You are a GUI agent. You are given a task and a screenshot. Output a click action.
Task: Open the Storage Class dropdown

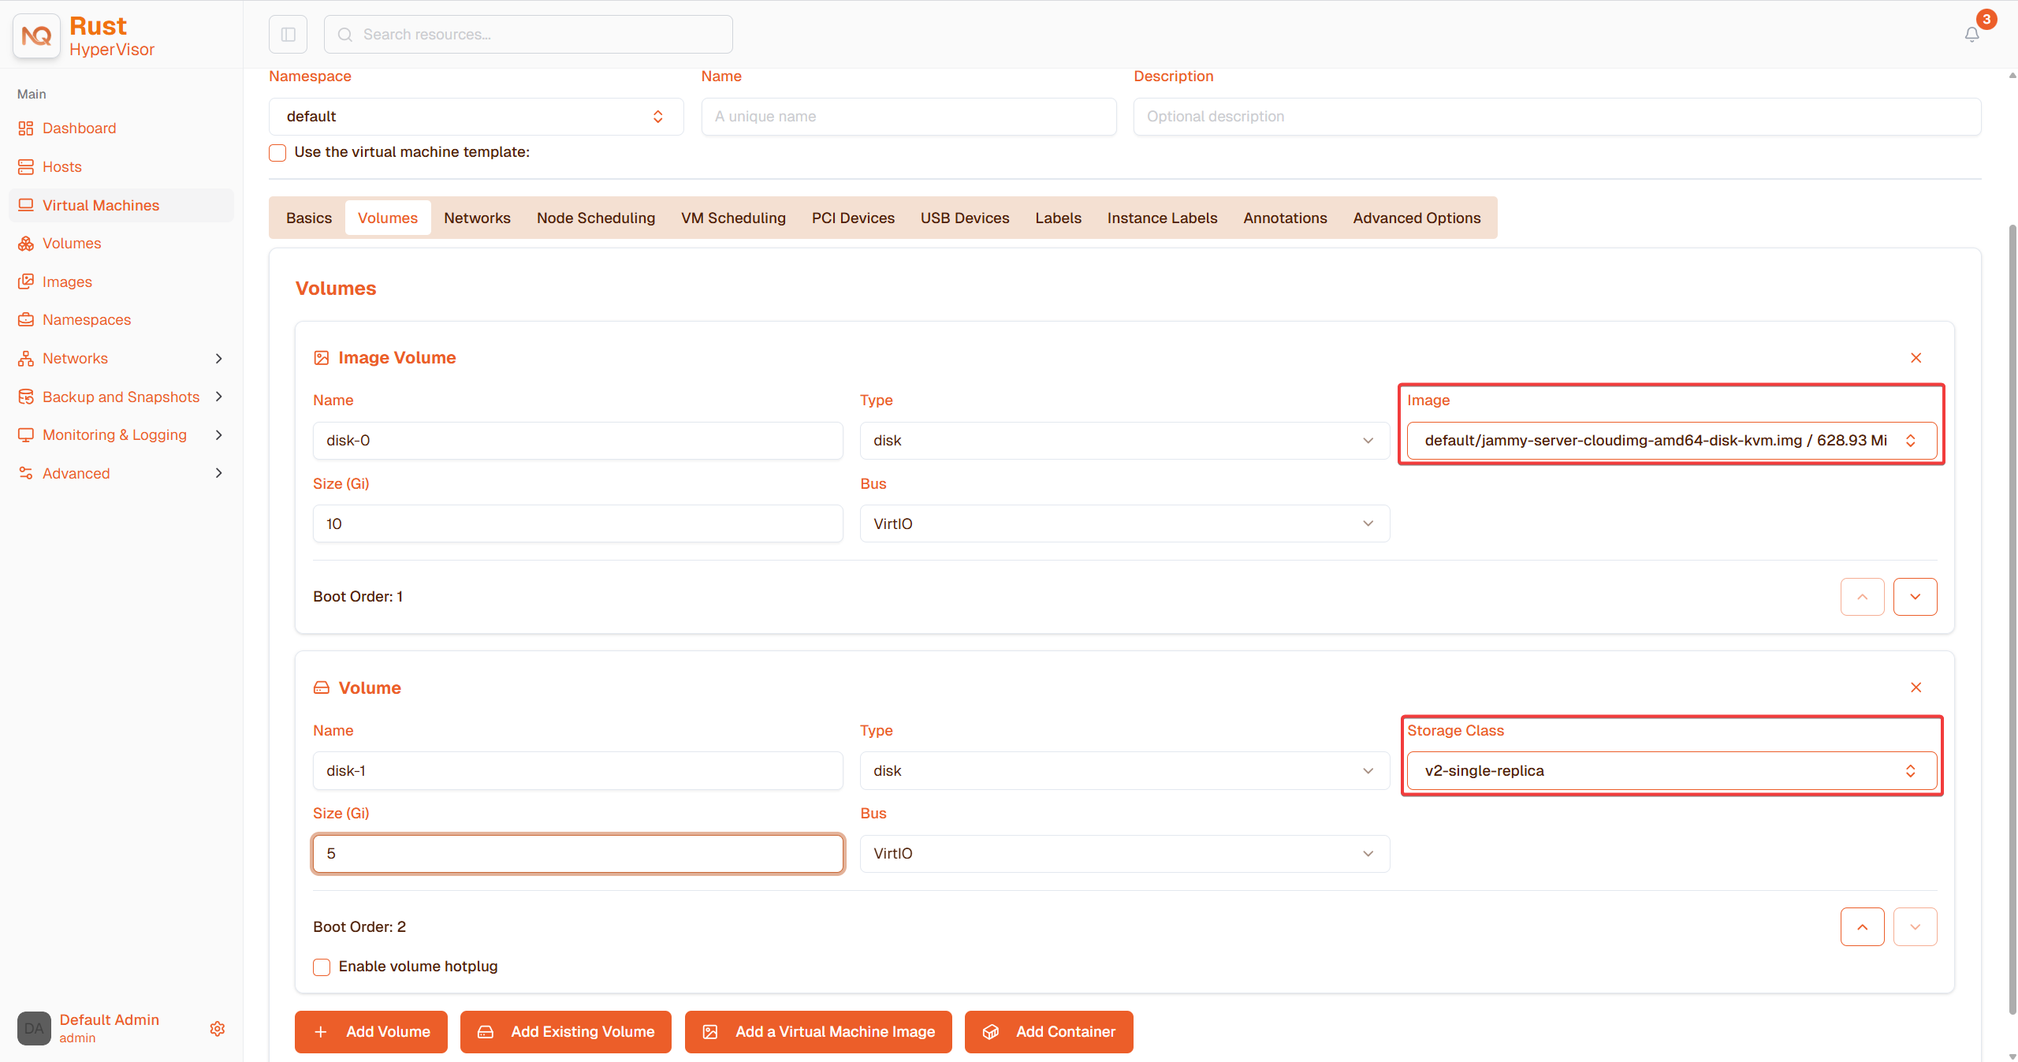[1671, 771]
